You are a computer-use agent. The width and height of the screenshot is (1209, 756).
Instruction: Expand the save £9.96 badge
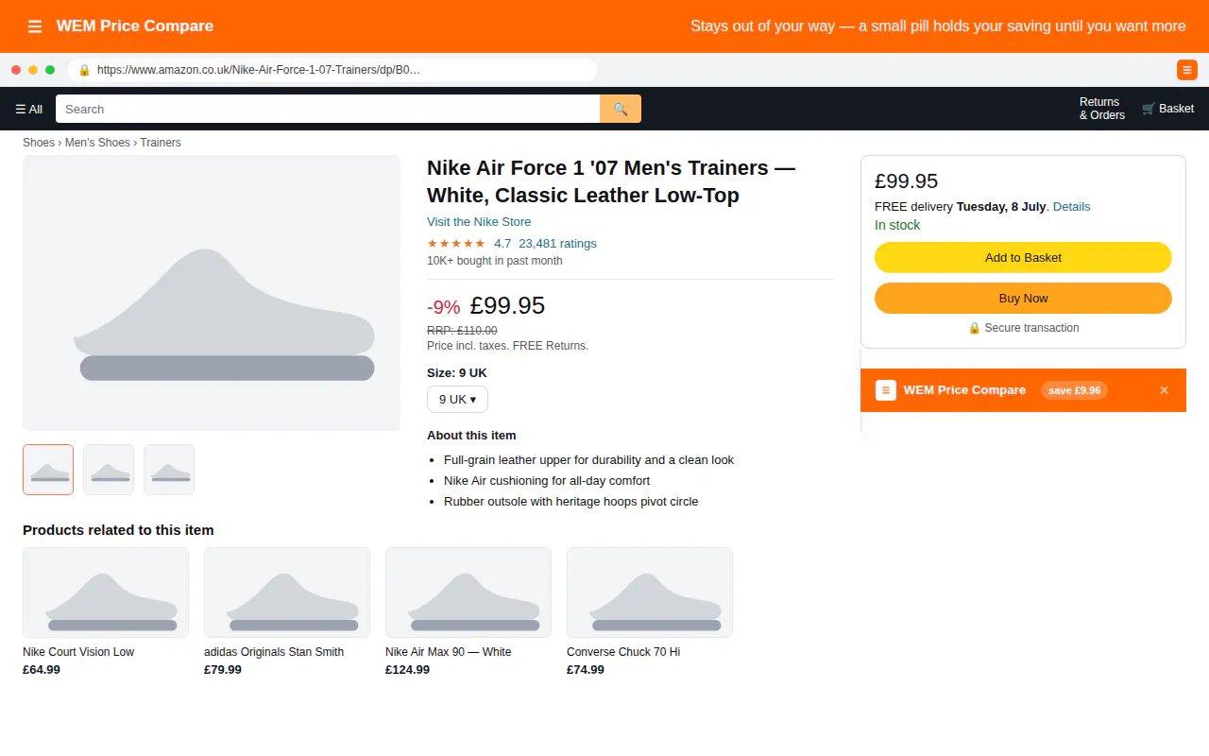[1074, 390]
